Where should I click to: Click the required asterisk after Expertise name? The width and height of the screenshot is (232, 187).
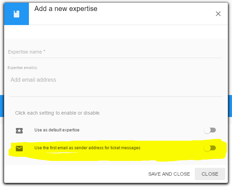[x=44, y=51]
